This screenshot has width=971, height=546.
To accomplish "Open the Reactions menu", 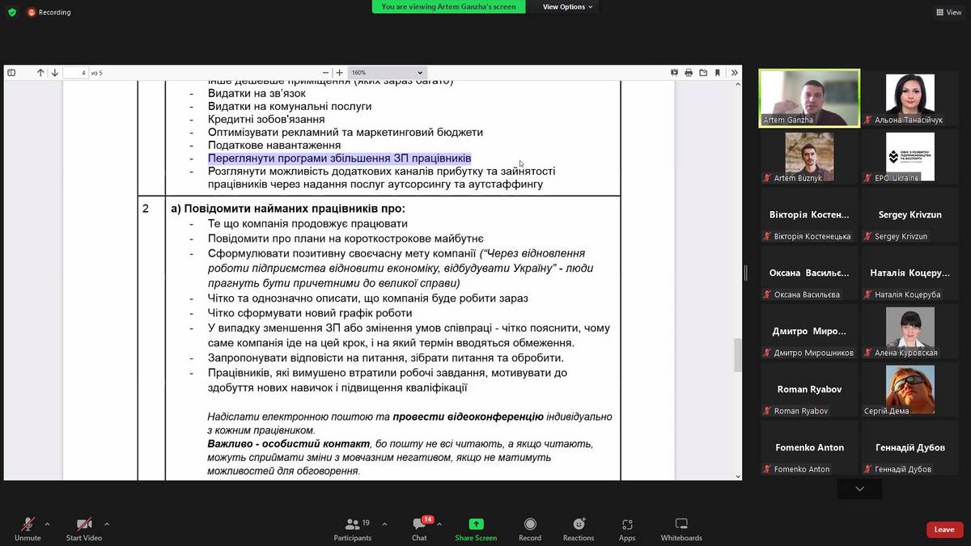I will click(x=579, y=527).
